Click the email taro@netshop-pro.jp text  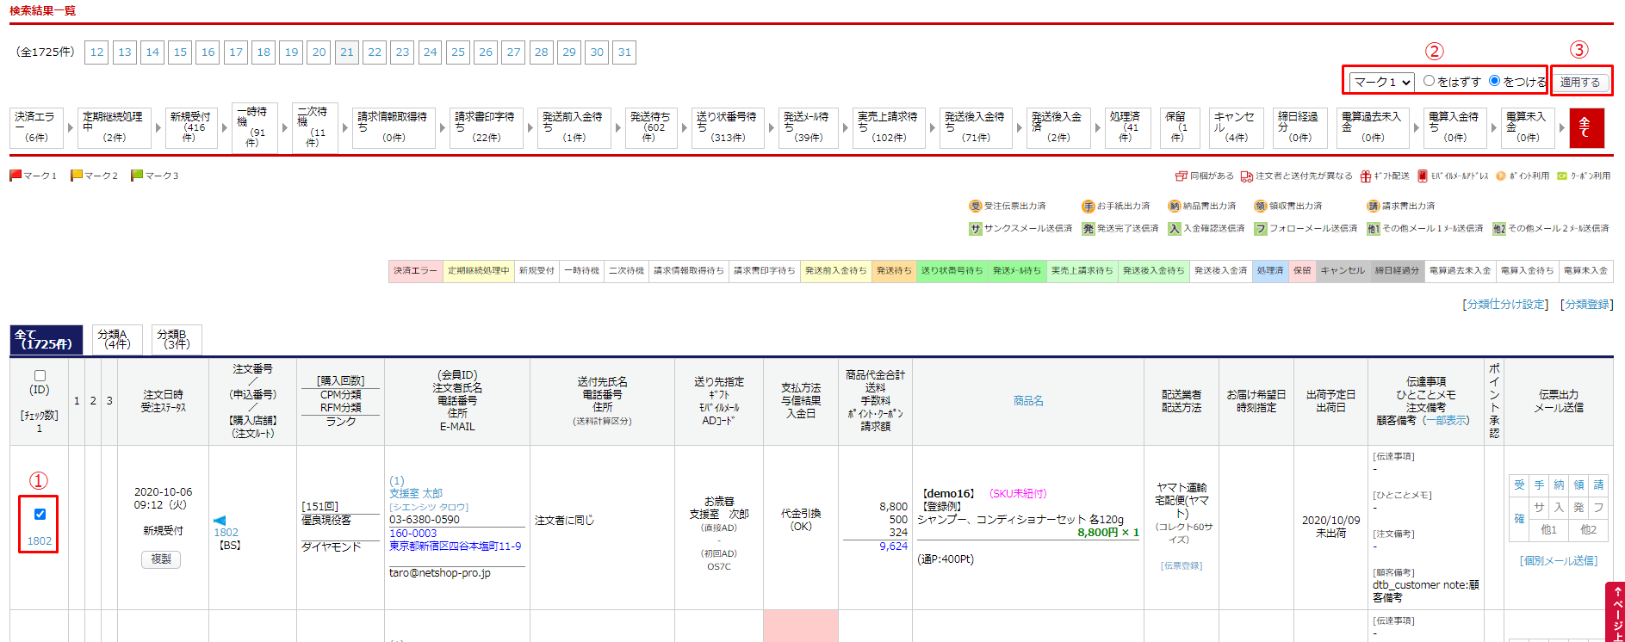coord(440,573)
